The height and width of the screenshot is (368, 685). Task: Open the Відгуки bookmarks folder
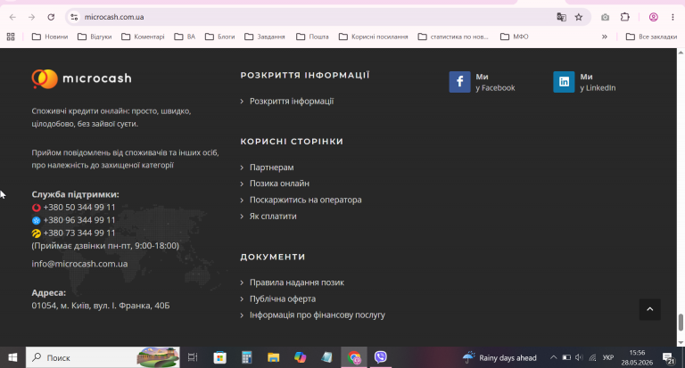click(x=95, y=37)
